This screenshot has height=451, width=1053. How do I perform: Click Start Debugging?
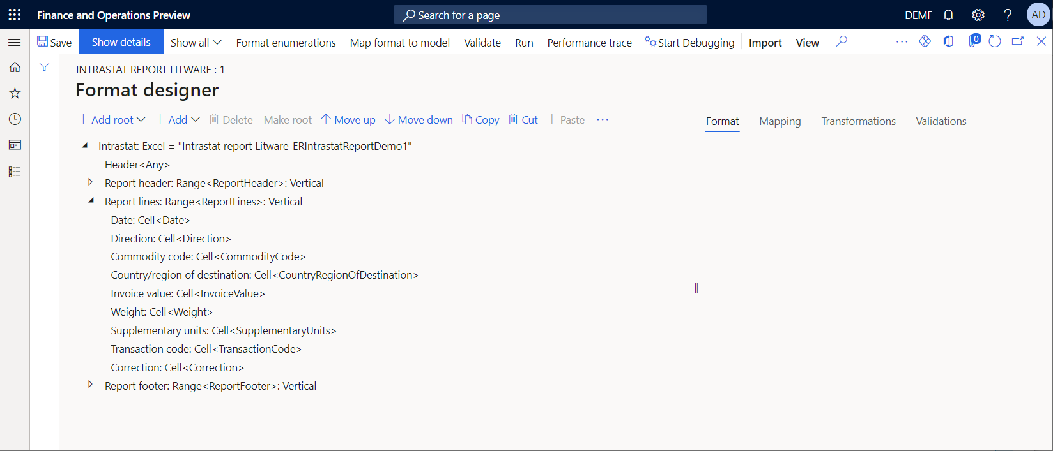689,42
